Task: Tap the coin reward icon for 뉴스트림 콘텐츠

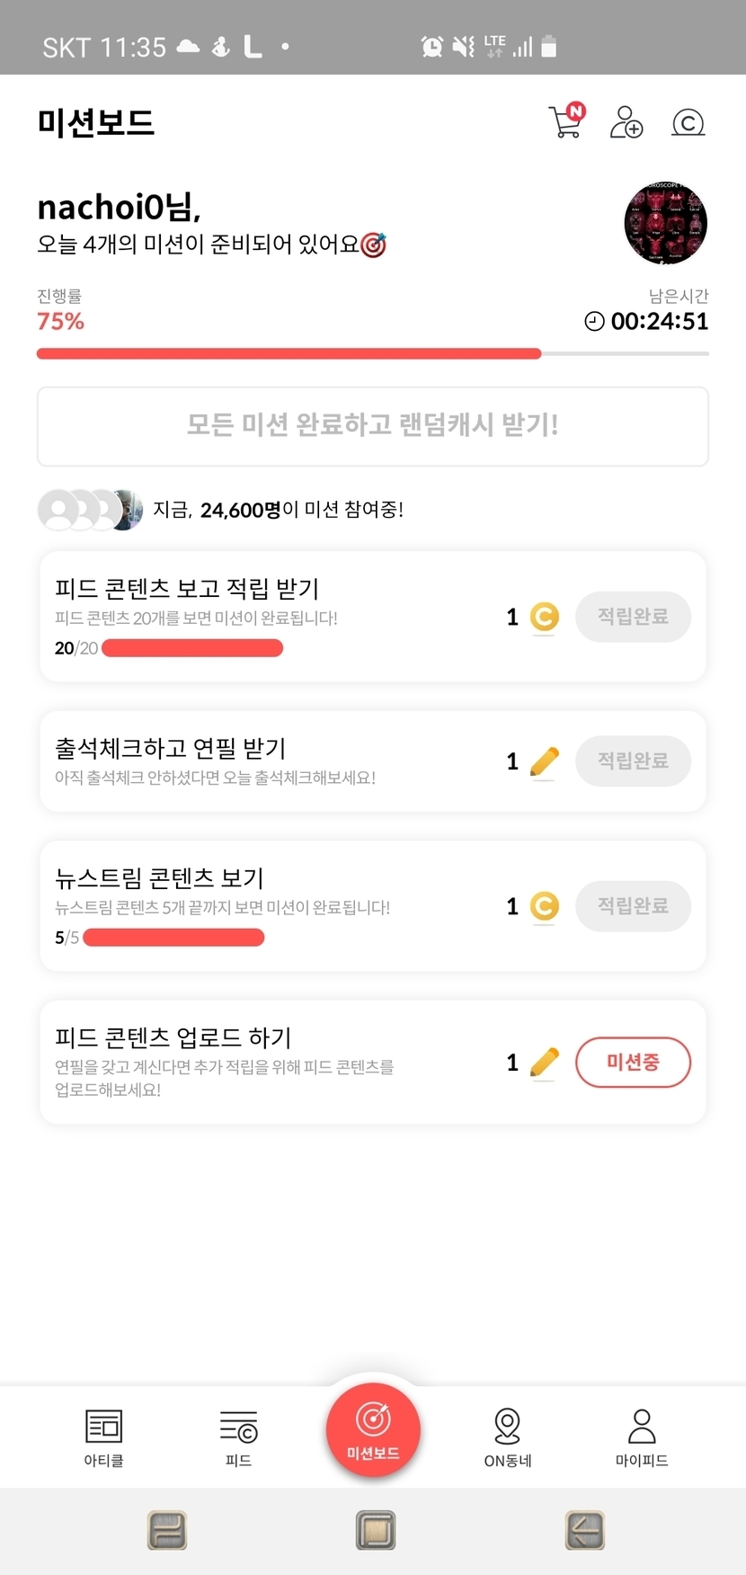Action: [544, 906]
